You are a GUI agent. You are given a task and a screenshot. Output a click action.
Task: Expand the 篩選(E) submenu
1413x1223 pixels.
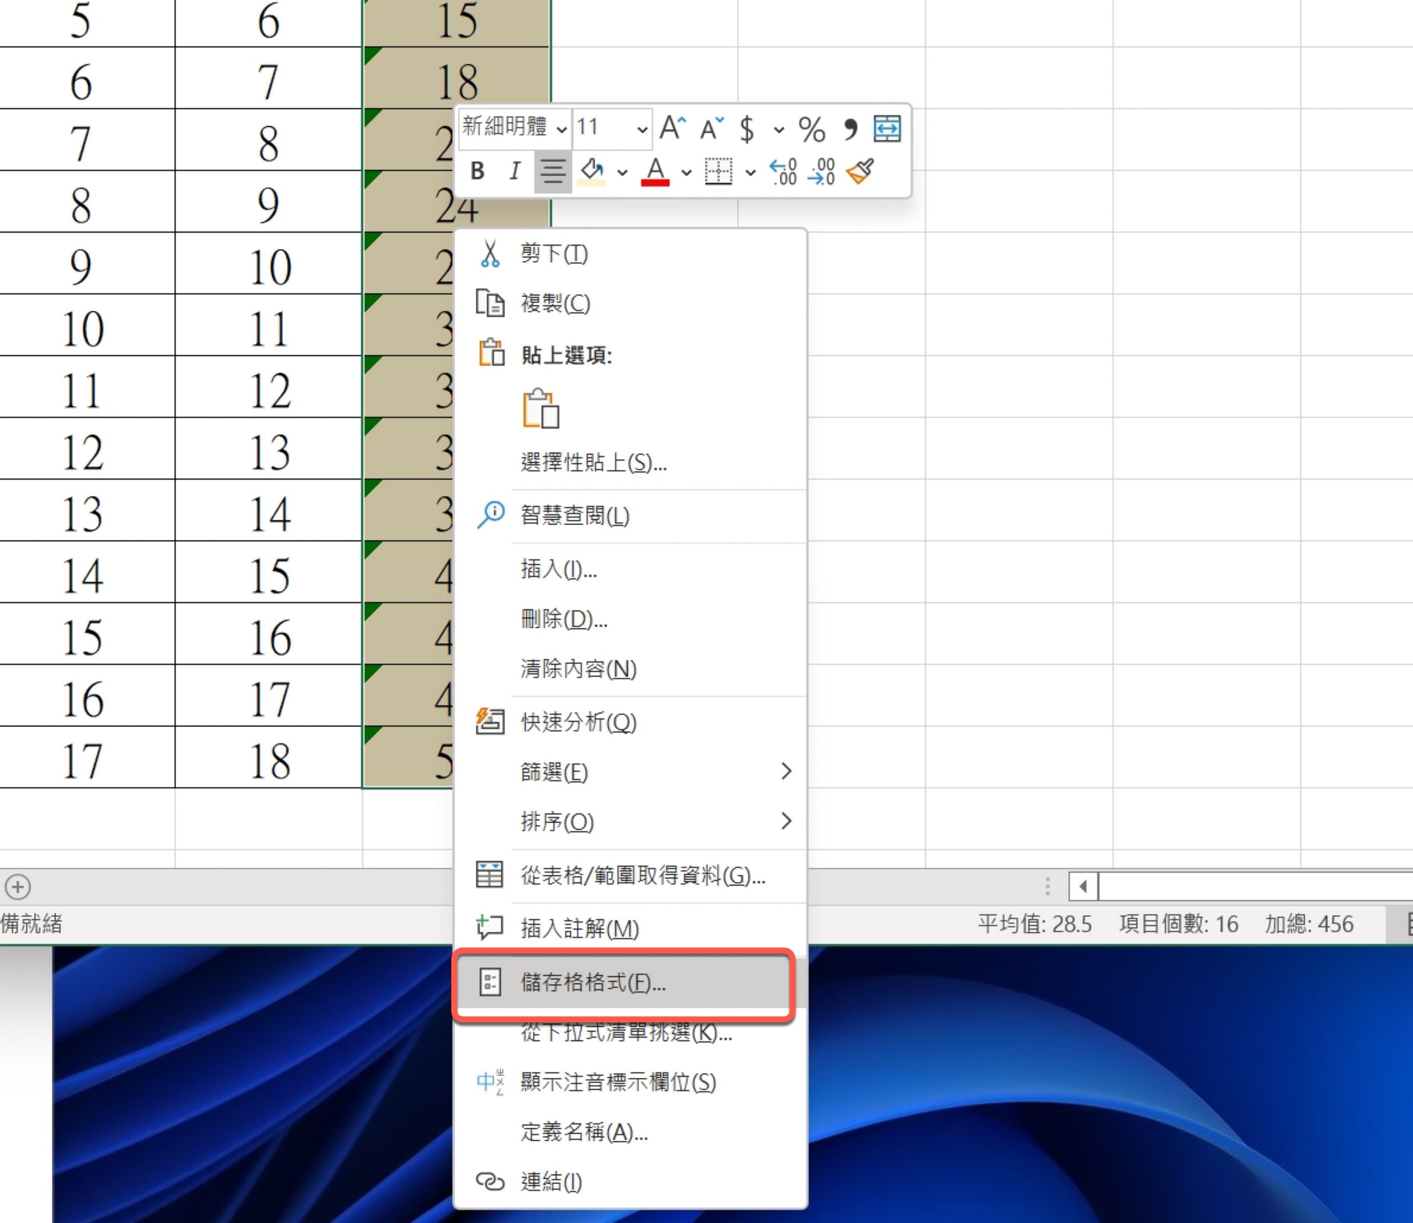tap(785, 771)
